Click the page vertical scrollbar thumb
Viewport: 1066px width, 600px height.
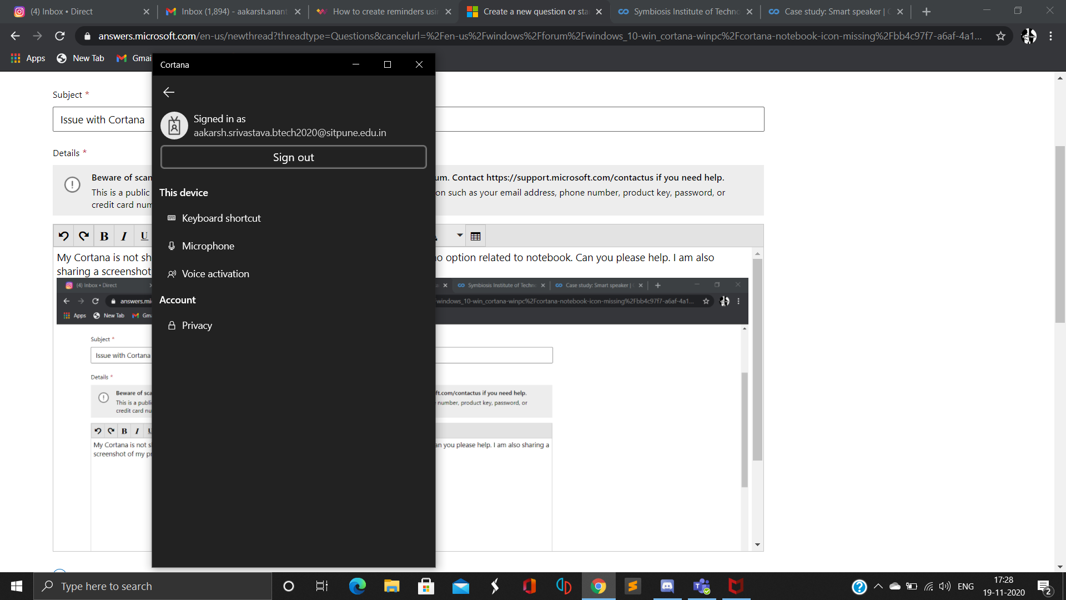(x=1060, y=233)
